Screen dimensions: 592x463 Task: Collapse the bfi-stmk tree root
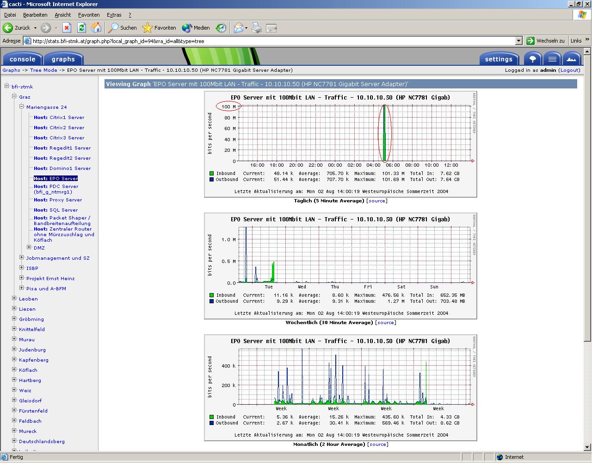click(x=7, y=86)
